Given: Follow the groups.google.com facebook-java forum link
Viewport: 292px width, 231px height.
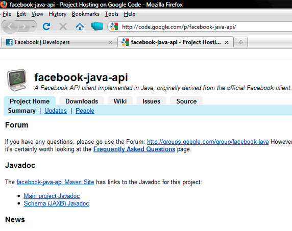Looking at the screenshot, I should pyautogui.click(x=208, y=142).
